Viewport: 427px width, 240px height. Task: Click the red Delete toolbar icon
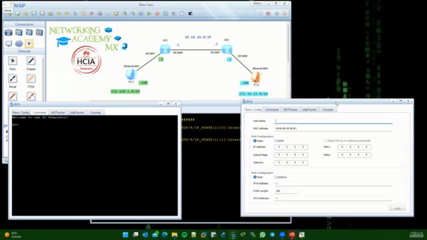pyautogui.click(x=91, y=13)
